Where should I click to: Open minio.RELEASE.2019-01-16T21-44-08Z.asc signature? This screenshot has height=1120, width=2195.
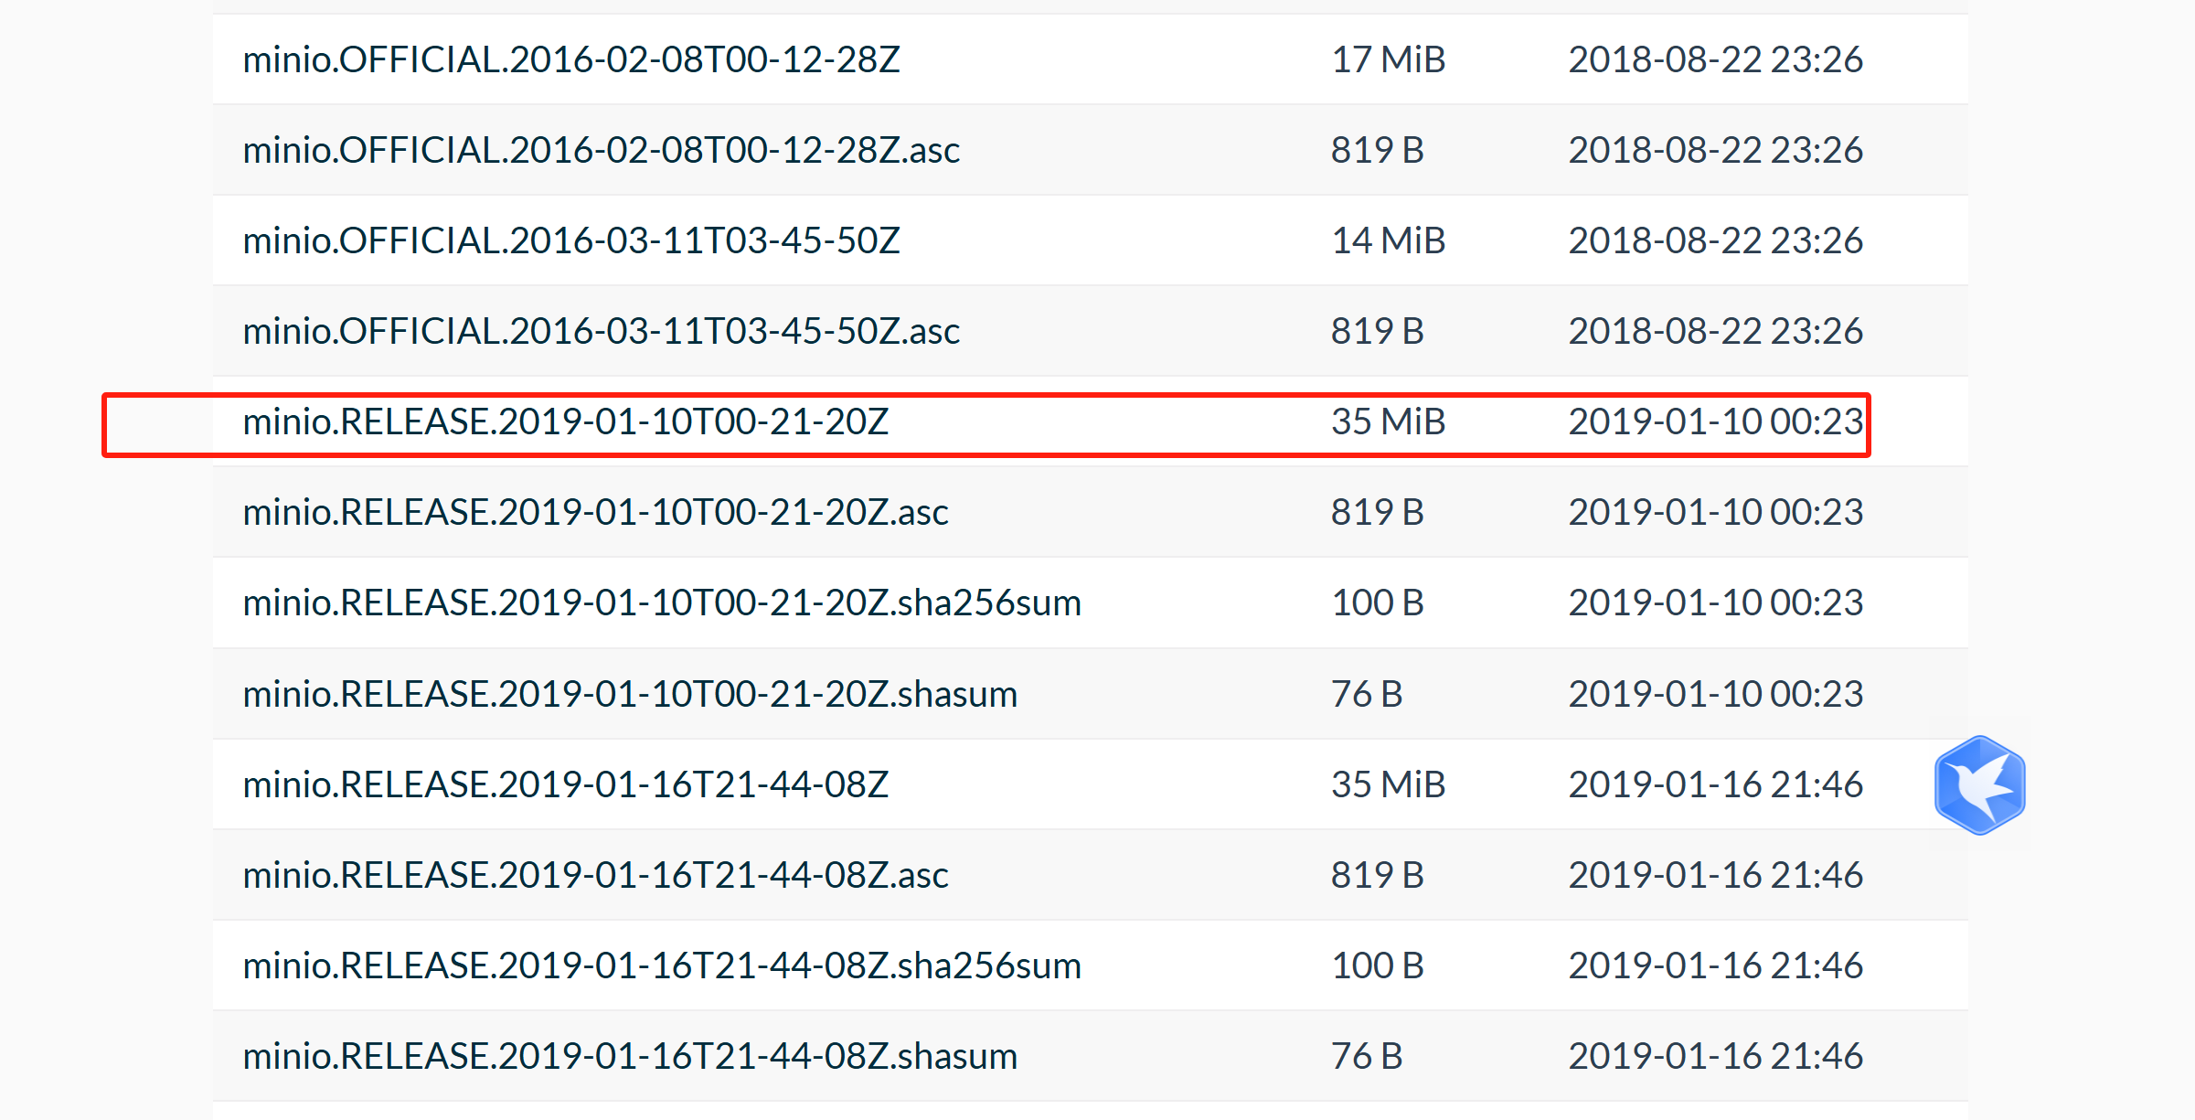595,874
